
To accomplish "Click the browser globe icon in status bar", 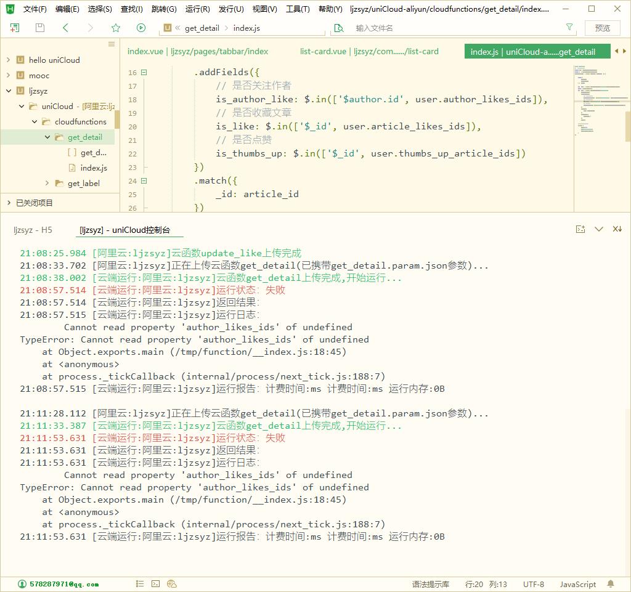I will click(172, 584).
